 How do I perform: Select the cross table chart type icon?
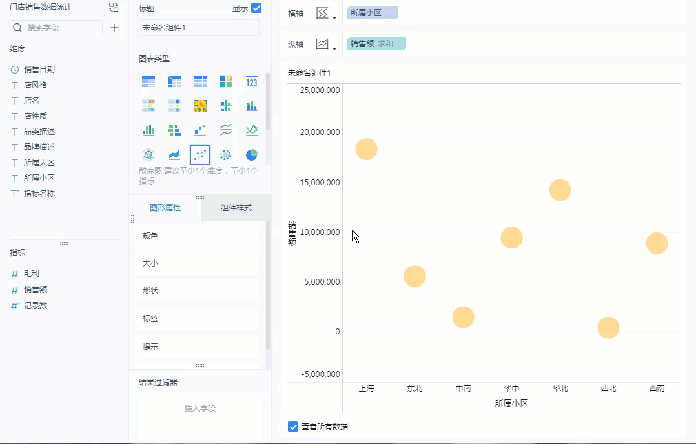(x=174, y=81)
